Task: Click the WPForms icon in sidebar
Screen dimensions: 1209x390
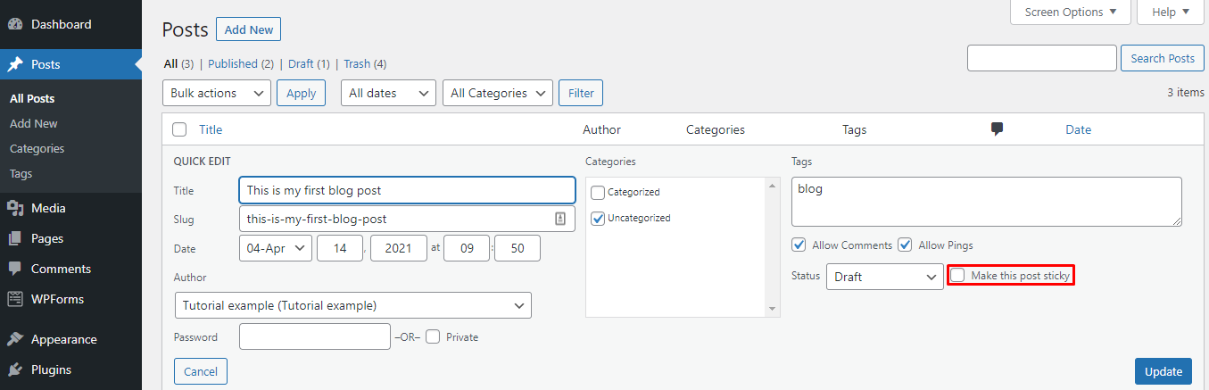Action: [x=15, y=299]
